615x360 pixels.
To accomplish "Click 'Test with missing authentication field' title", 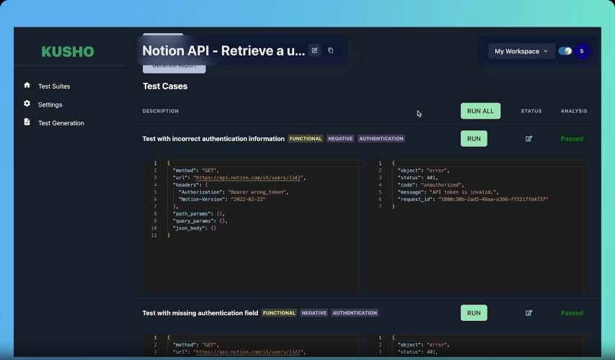I will tap(200, 313).
